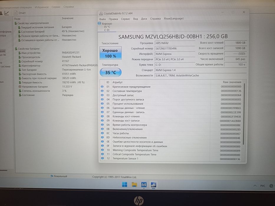
Task: Open the AIDA64 taskbar icon
Action: [x=144, y=185]
